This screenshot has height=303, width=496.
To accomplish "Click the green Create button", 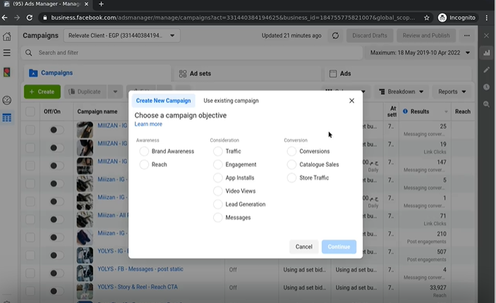I will click(42, 92).
